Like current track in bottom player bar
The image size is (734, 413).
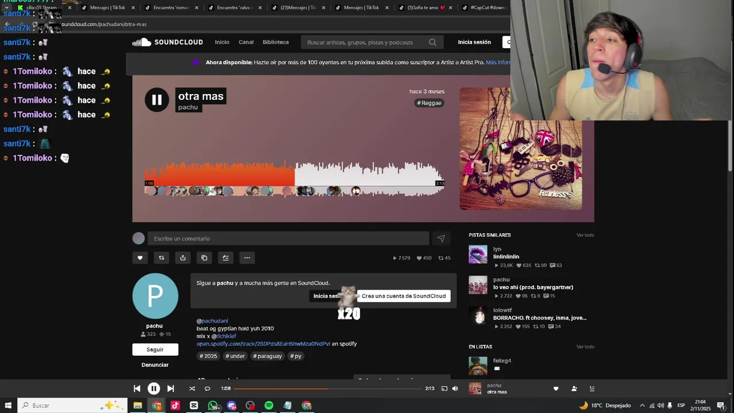(x=556, y=388)
